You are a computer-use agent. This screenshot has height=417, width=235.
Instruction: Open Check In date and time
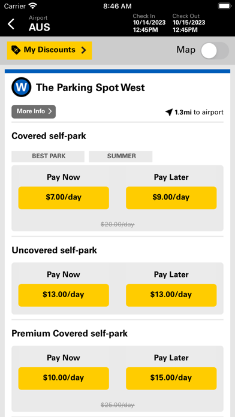click(149, 23)
